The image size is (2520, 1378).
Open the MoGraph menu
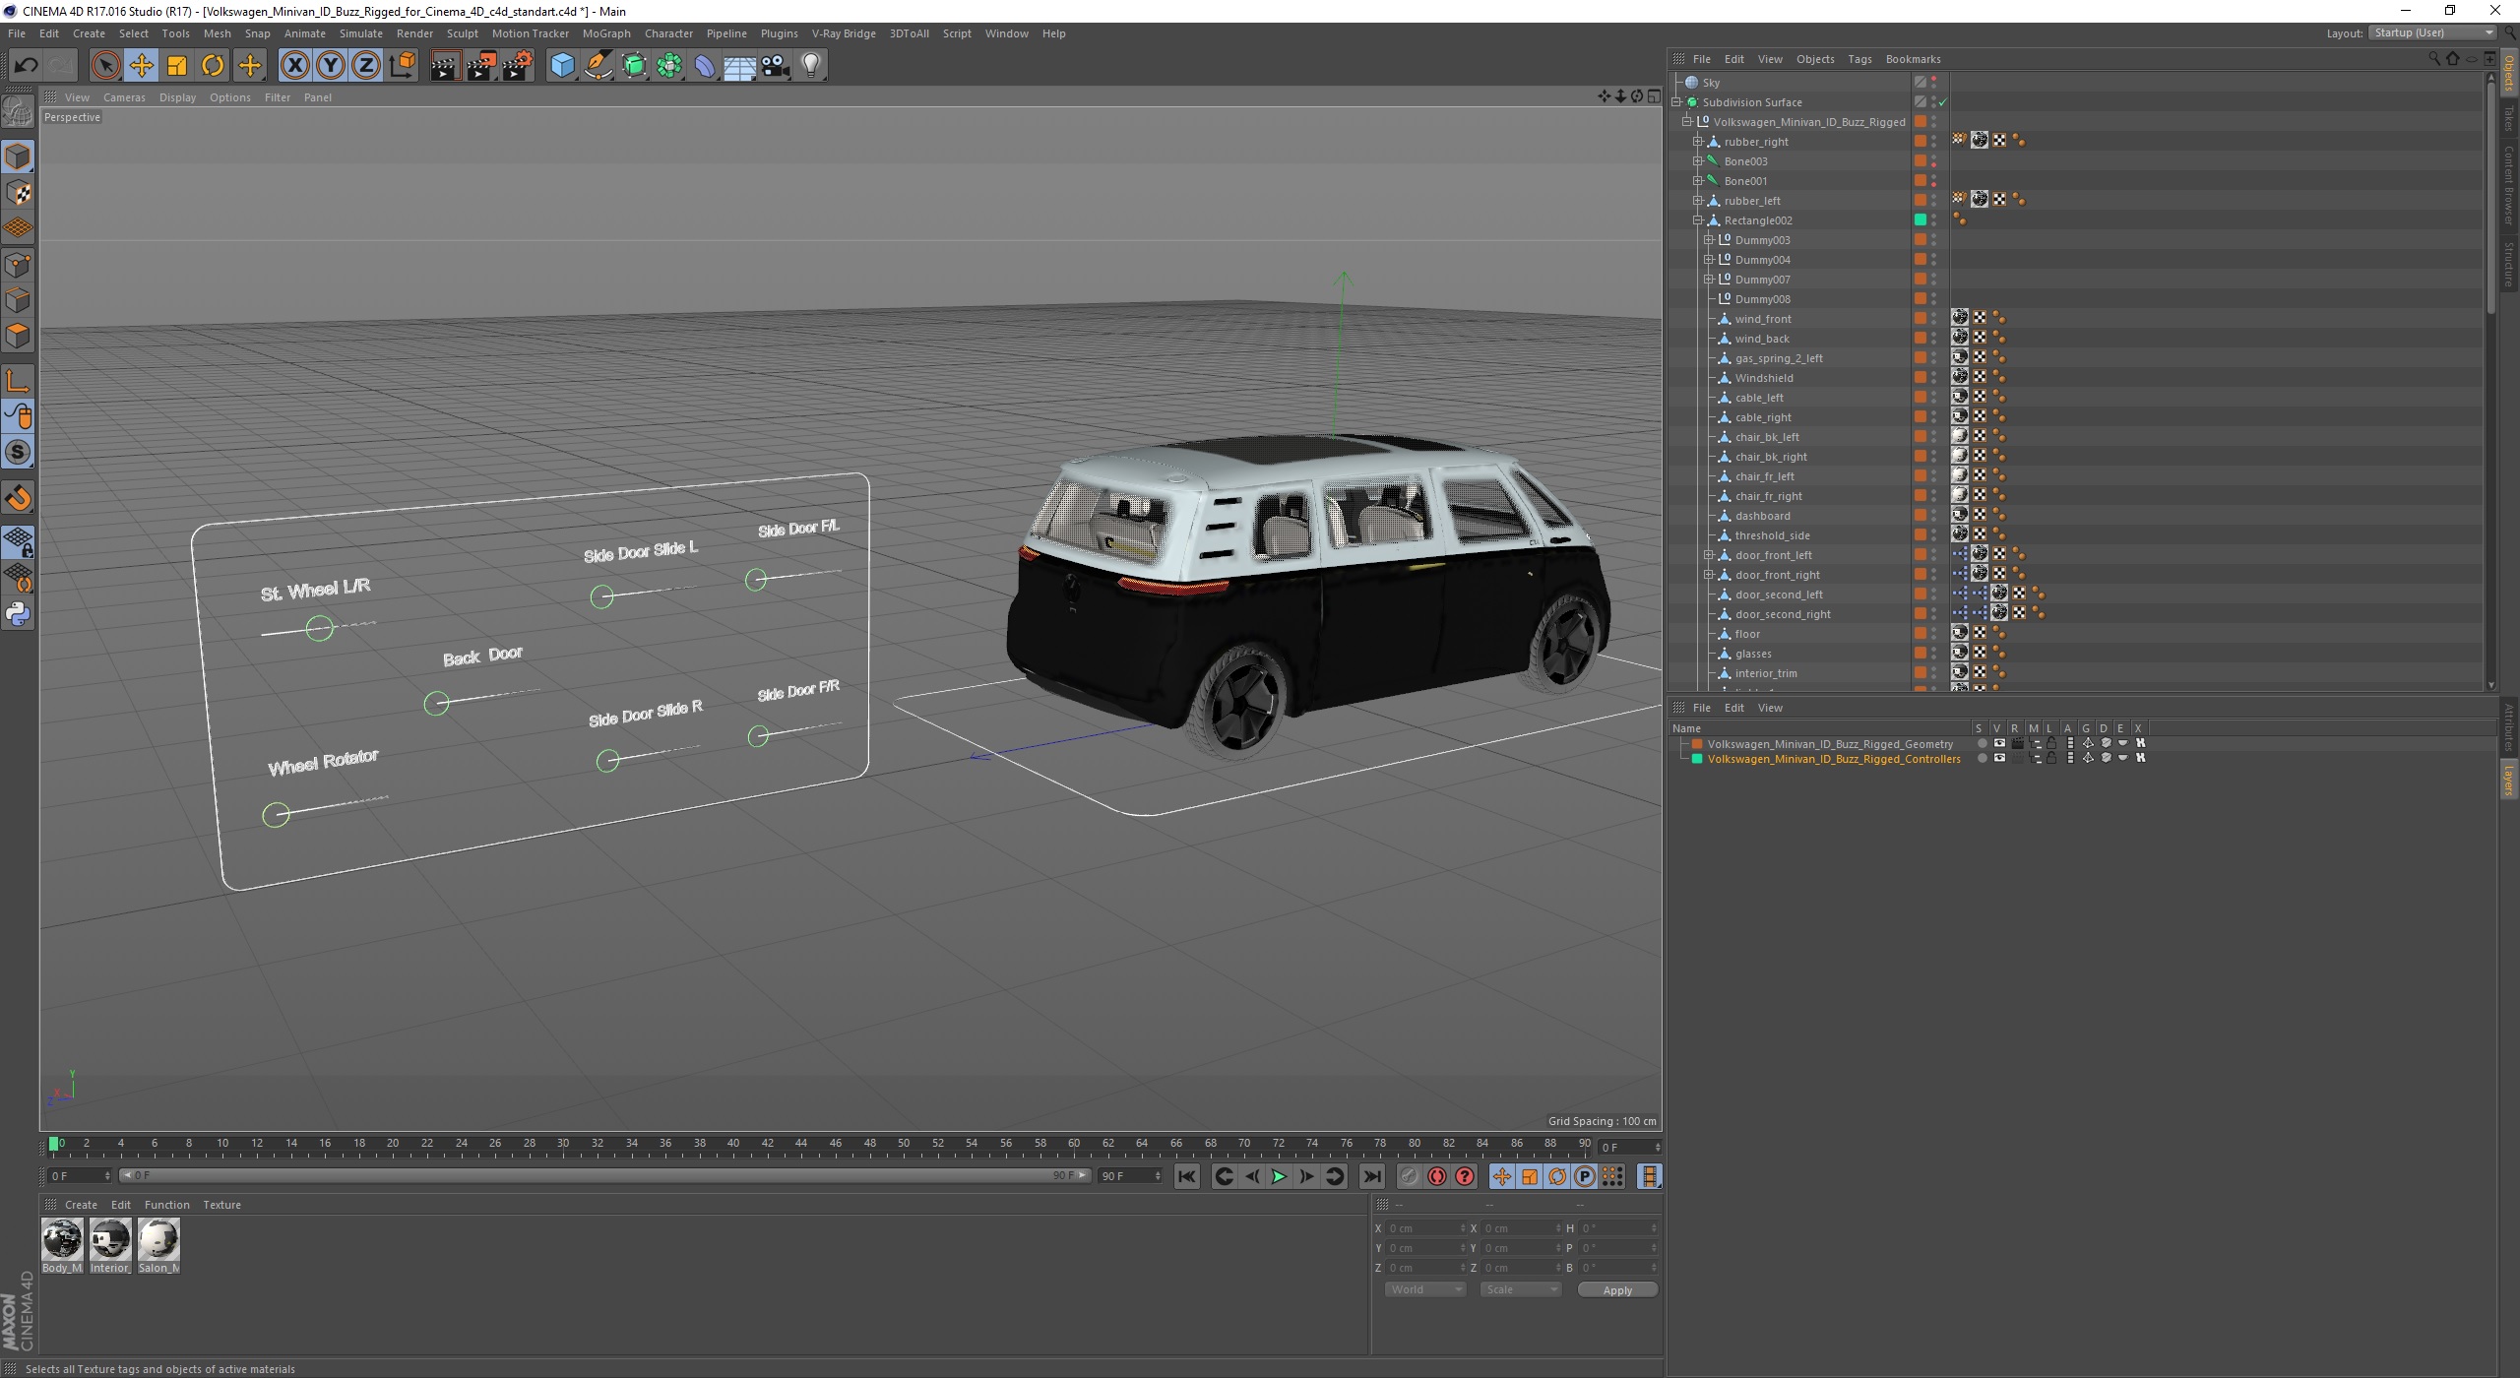click(x=606, y=33)
